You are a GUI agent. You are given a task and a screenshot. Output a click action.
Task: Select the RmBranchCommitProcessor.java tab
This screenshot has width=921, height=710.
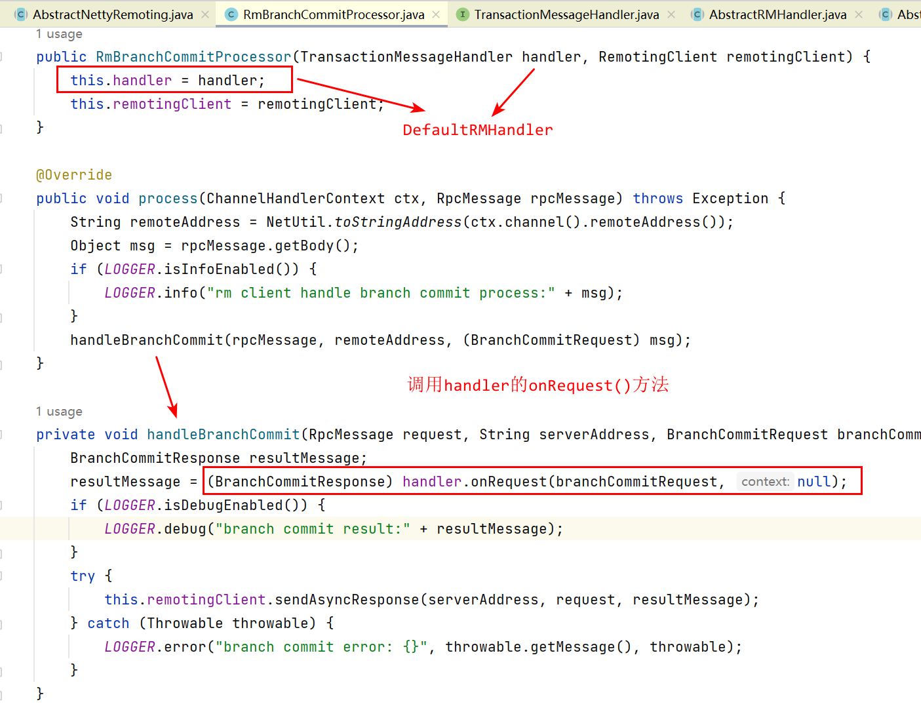coord(334,14)
